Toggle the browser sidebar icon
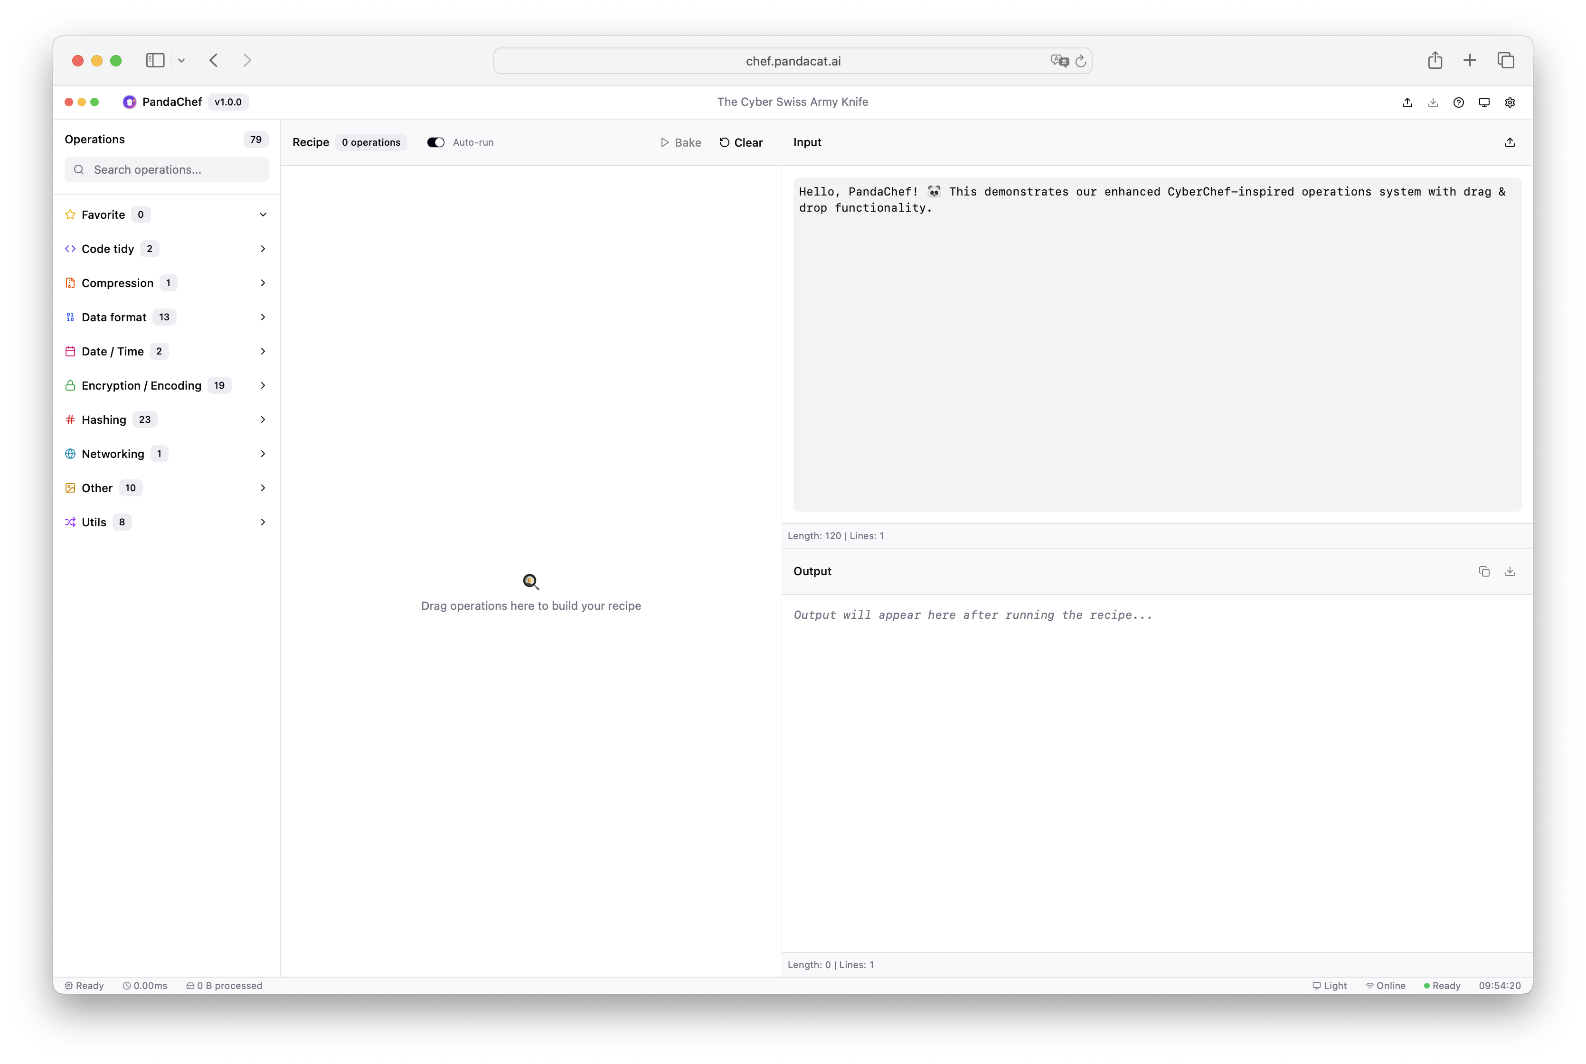Image resolution: width=1586 pixels, height=1064 pixels. (155, 60)
